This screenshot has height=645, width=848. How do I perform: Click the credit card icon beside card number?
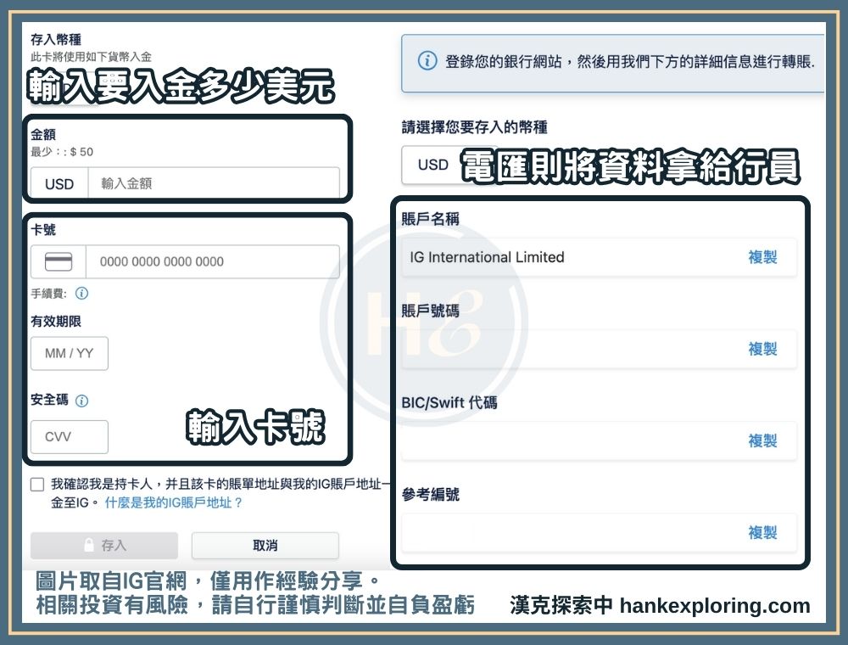(59, 262)
